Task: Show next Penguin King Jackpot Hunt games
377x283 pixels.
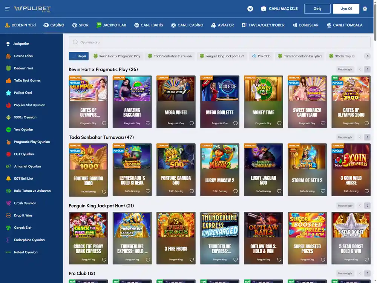Action: pyautogui.click(x=367, y=206)
